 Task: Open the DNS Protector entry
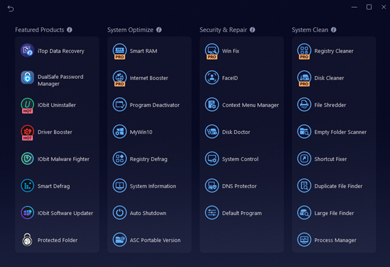tap(239, 186)
